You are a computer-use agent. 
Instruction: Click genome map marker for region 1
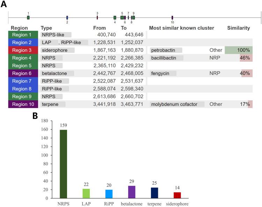[28, 17]
